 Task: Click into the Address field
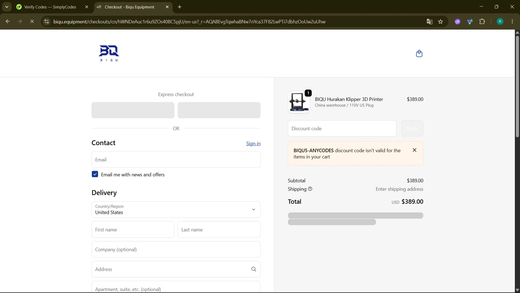click(x=176, y=269)
